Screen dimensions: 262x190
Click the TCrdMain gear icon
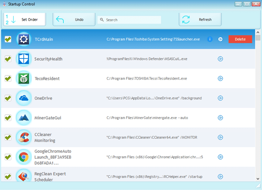coord(24,39)
